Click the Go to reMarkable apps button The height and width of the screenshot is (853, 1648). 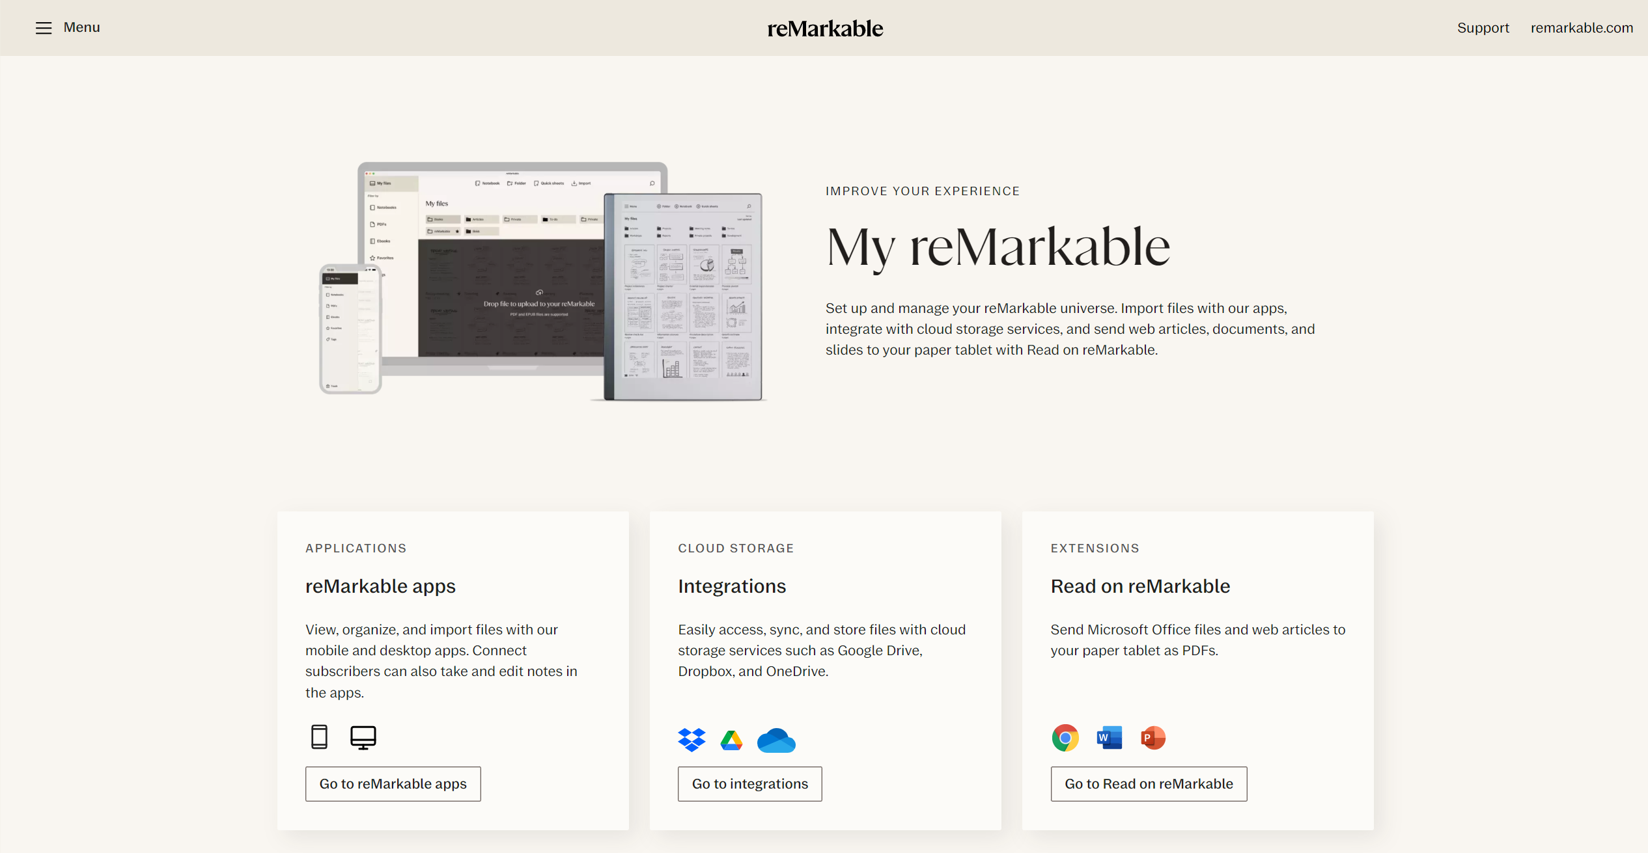coord(393,783)
